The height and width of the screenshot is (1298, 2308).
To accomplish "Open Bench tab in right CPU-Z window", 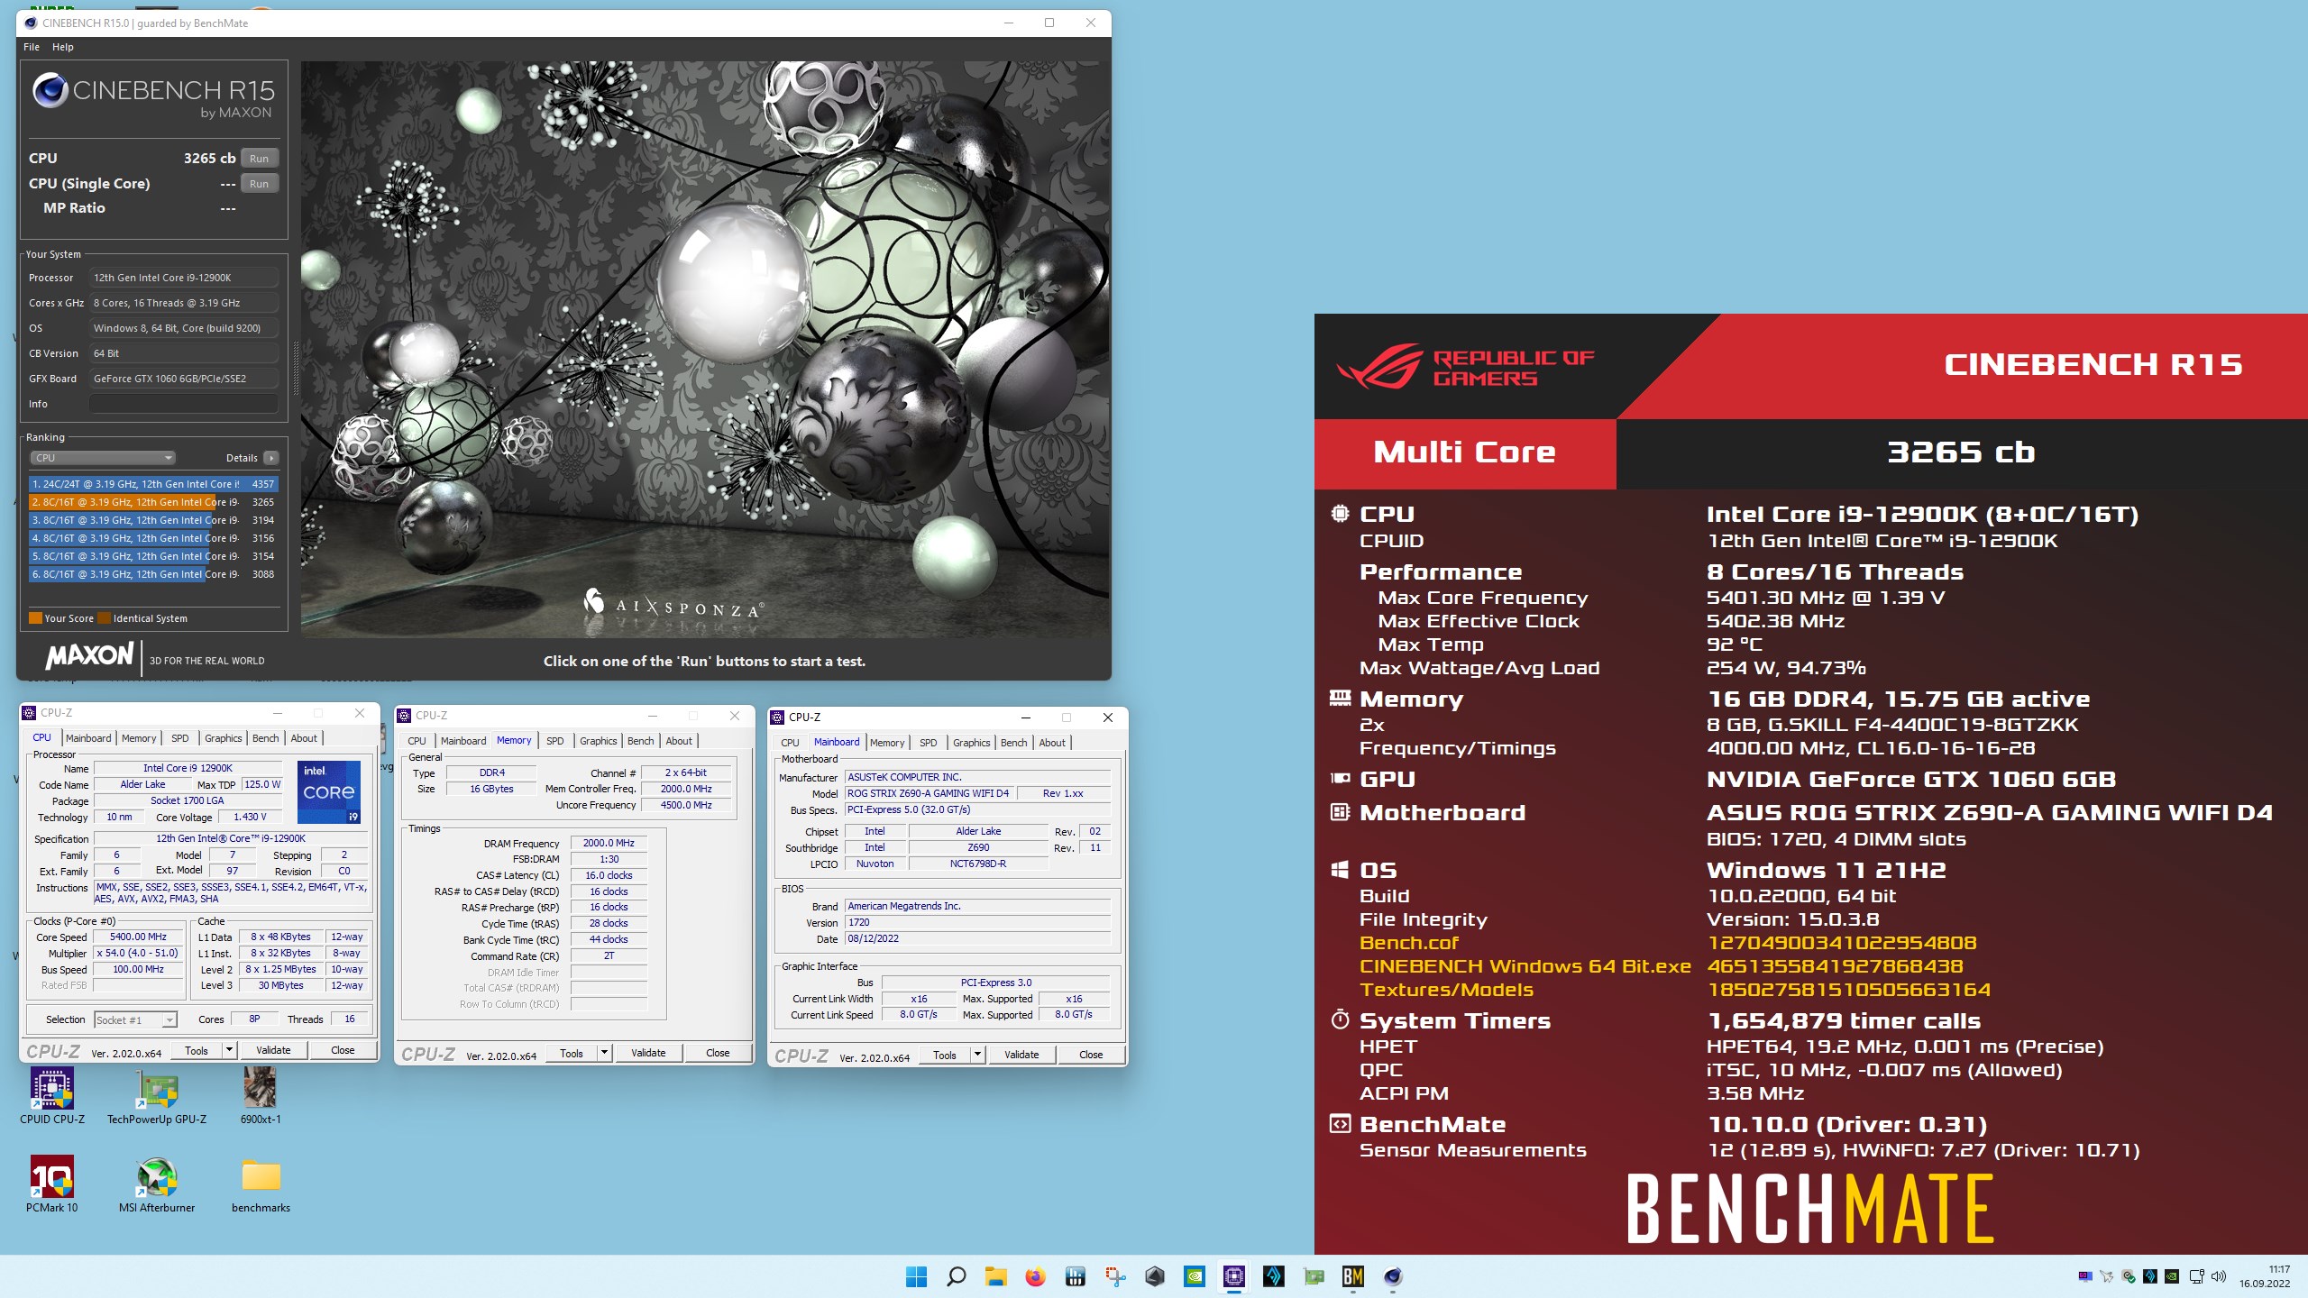I will [x=1013, y=743].
